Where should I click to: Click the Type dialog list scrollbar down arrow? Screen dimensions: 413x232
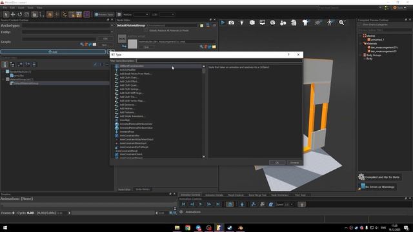pyautogui.click(x=204, y=157)
